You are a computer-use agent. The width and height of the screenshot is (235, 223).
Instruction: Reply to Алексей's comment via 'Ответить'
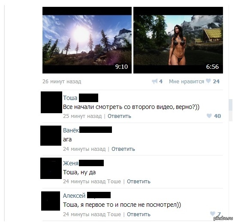pos(139,214)
